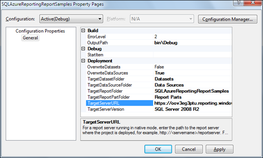Select the OverwriteDatasets property

(120, 67)
